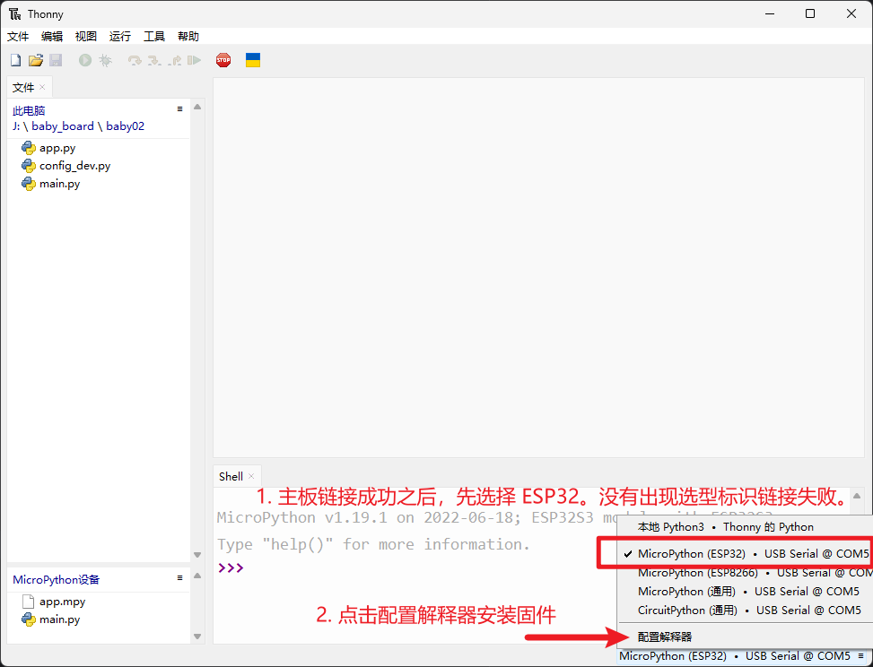
Task: Navigate to J: drive in path
Action: 16,126
